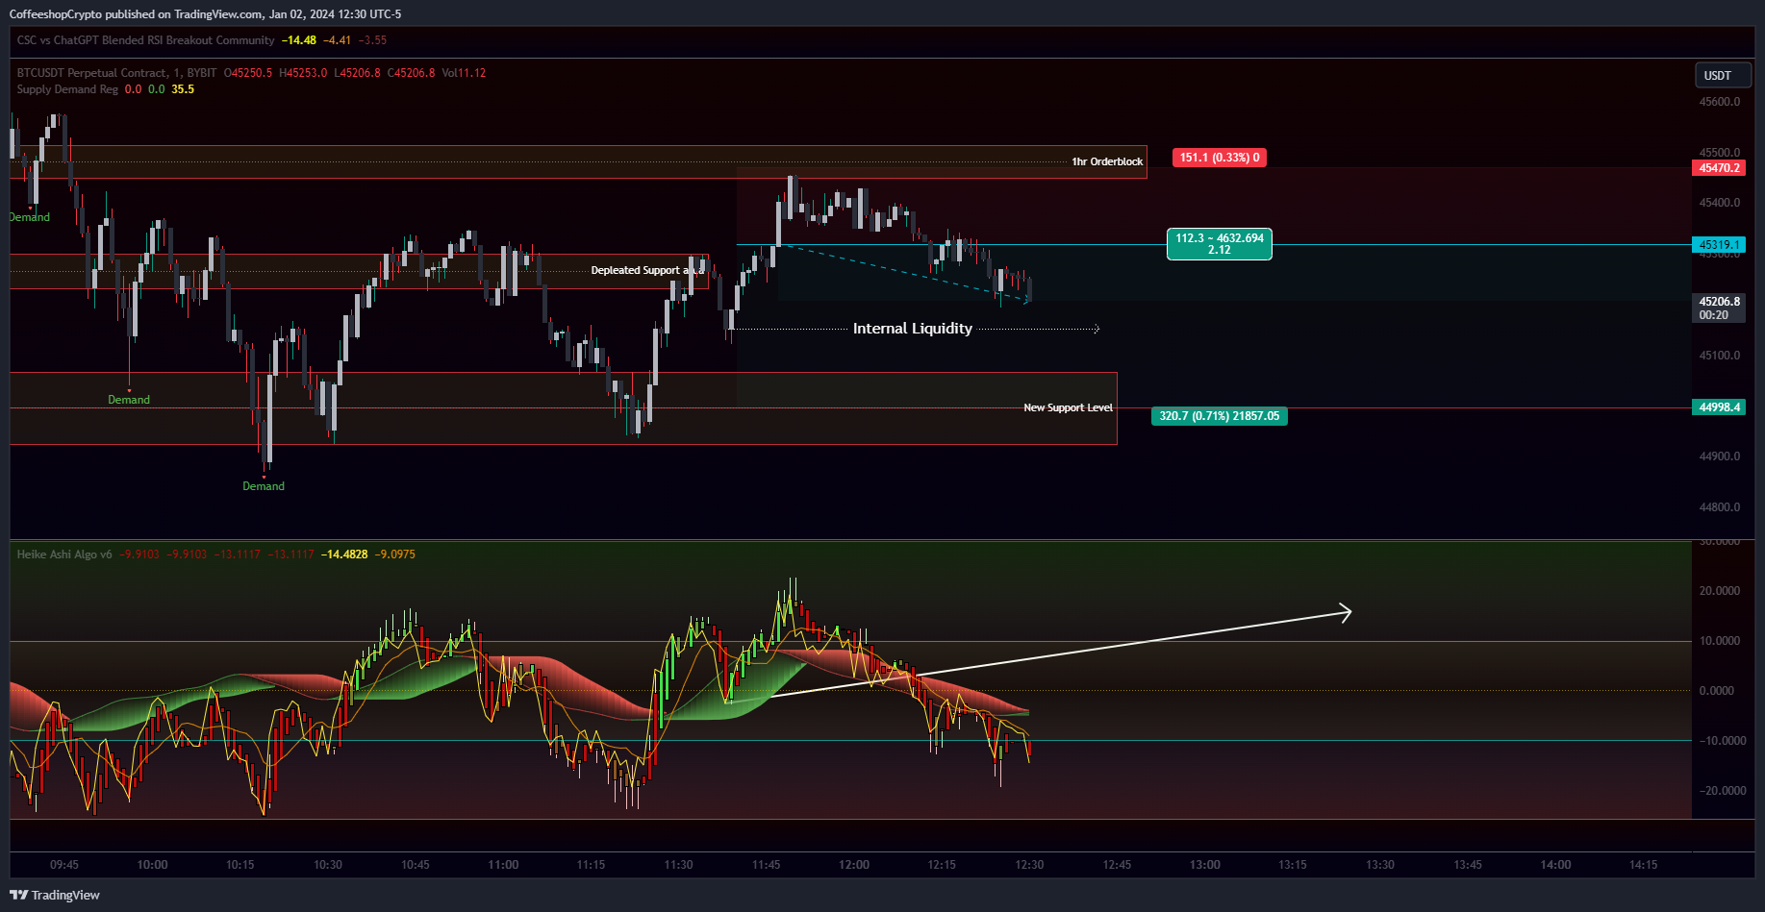Image resolution: width=1765 pixels, height=912 pixels.
Task: Click the Internal Liquidity text annotation
Action: click(912, 329)
